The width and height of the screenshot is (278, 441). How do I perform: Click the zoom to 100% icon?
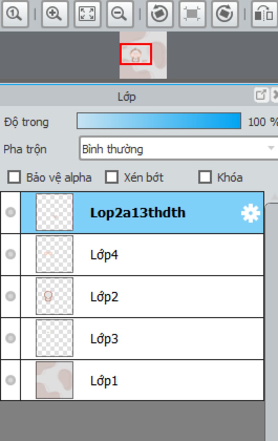14,14
